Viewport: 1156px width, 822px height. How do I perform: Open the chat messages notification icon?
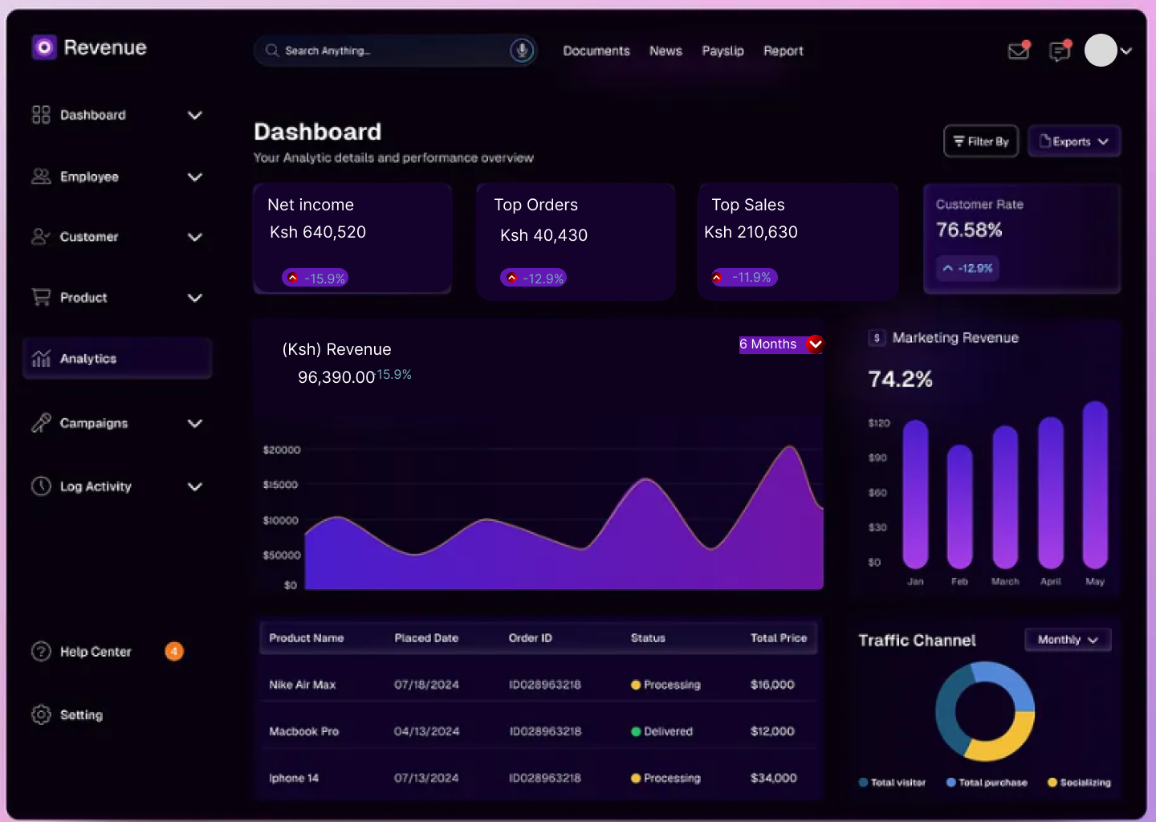[1060, 51]
